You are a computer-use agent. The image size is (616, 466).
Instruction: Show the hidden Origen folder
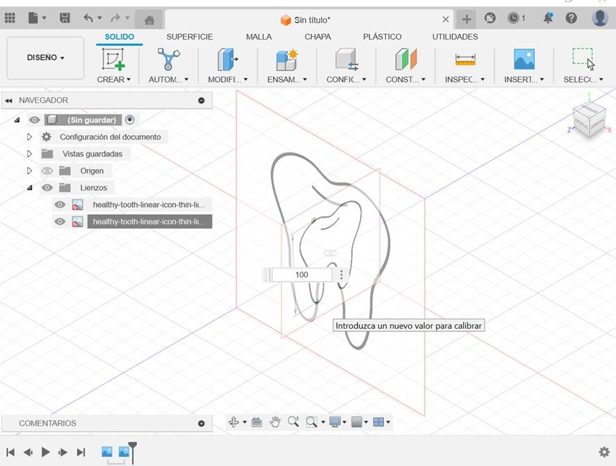click(x=47, y=171)
